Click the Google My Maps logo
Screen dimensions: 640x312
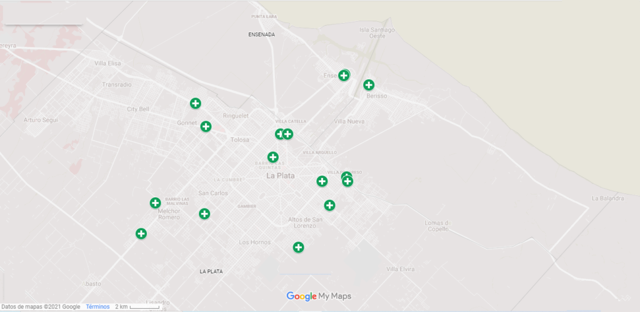319,296
